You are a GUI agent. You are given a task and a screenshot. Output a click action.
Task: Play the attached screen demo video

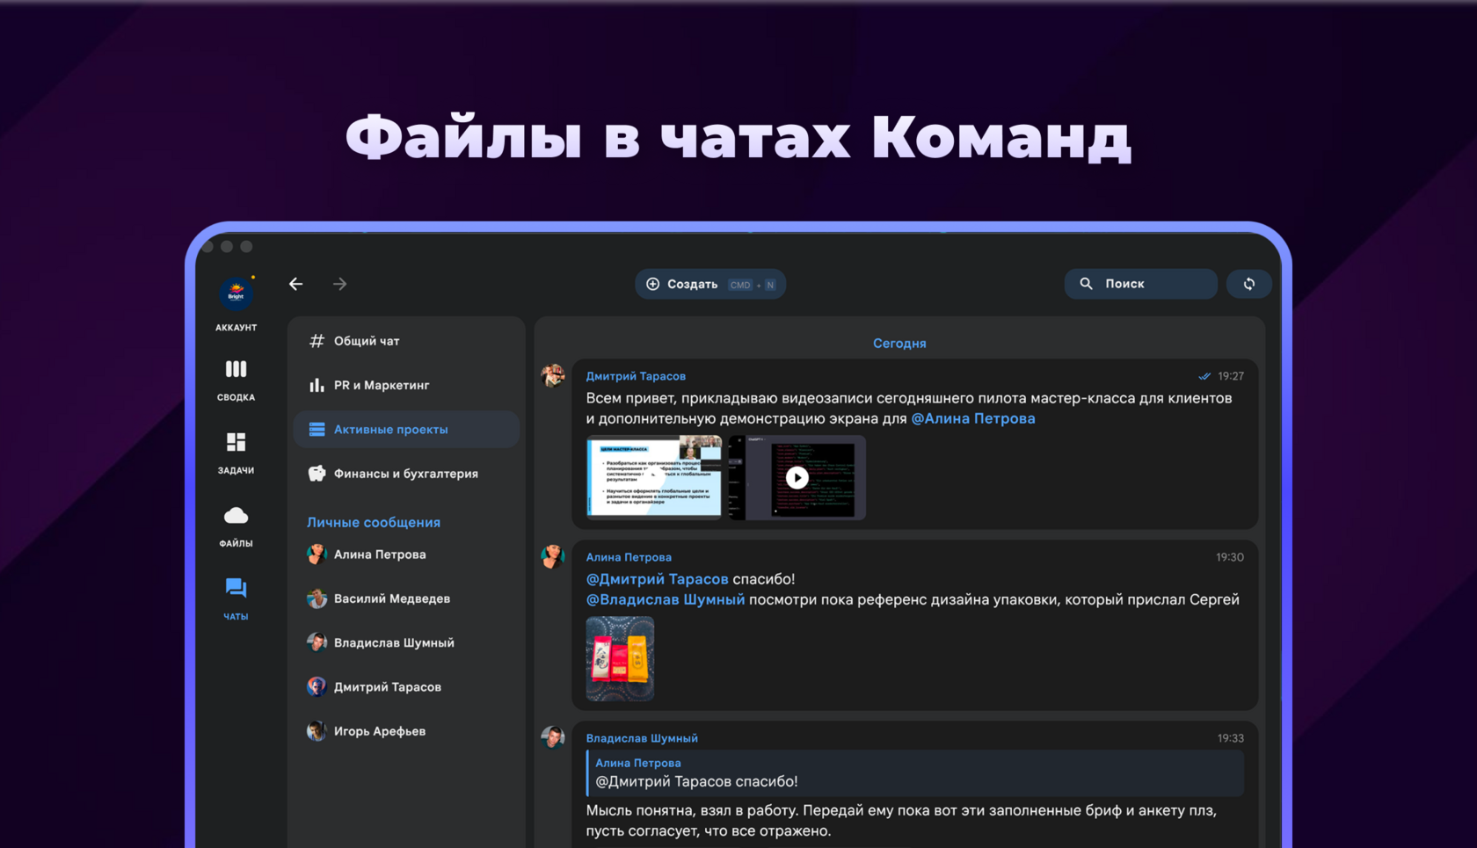[797, 477]
